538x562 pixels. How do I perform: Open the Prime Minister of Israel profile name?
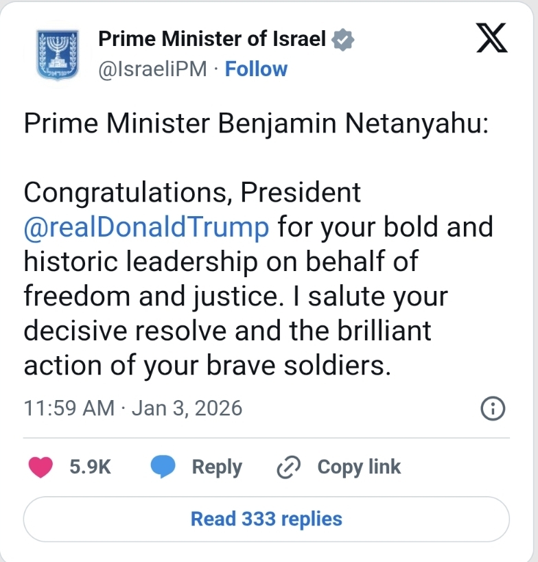tap(212, 38)
